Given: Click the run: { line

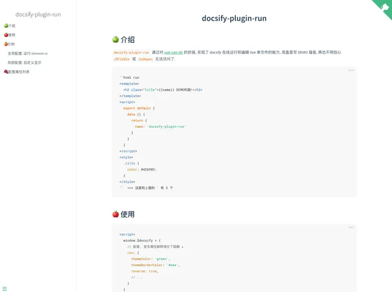Looking at the screenshot, I should (133, 253).
